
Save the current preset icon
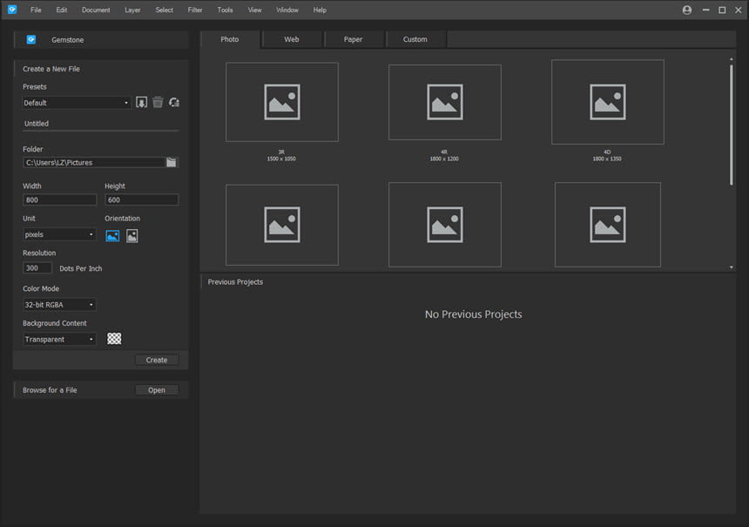(141, 102)
